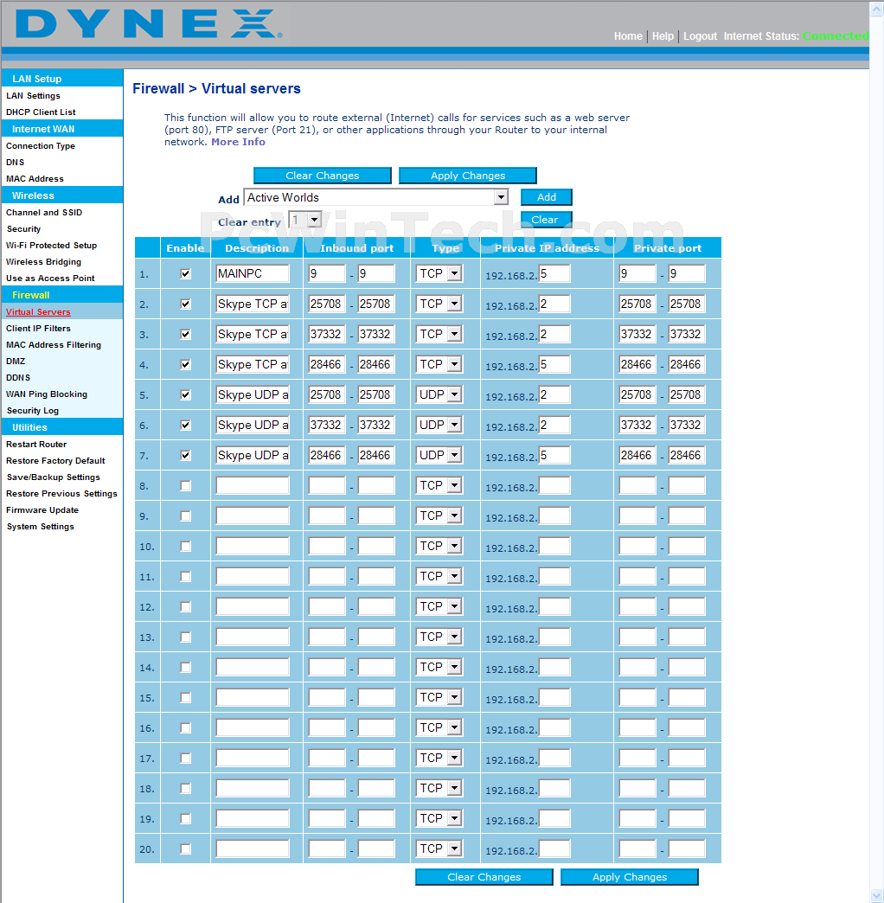
Task: Open the Type dropdown in row 20
Action: coord(439,849)
